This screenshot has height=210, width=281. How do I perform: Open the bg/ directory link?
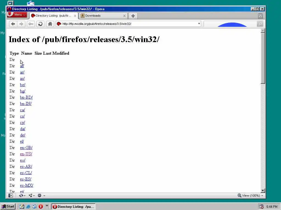point(23,91)
